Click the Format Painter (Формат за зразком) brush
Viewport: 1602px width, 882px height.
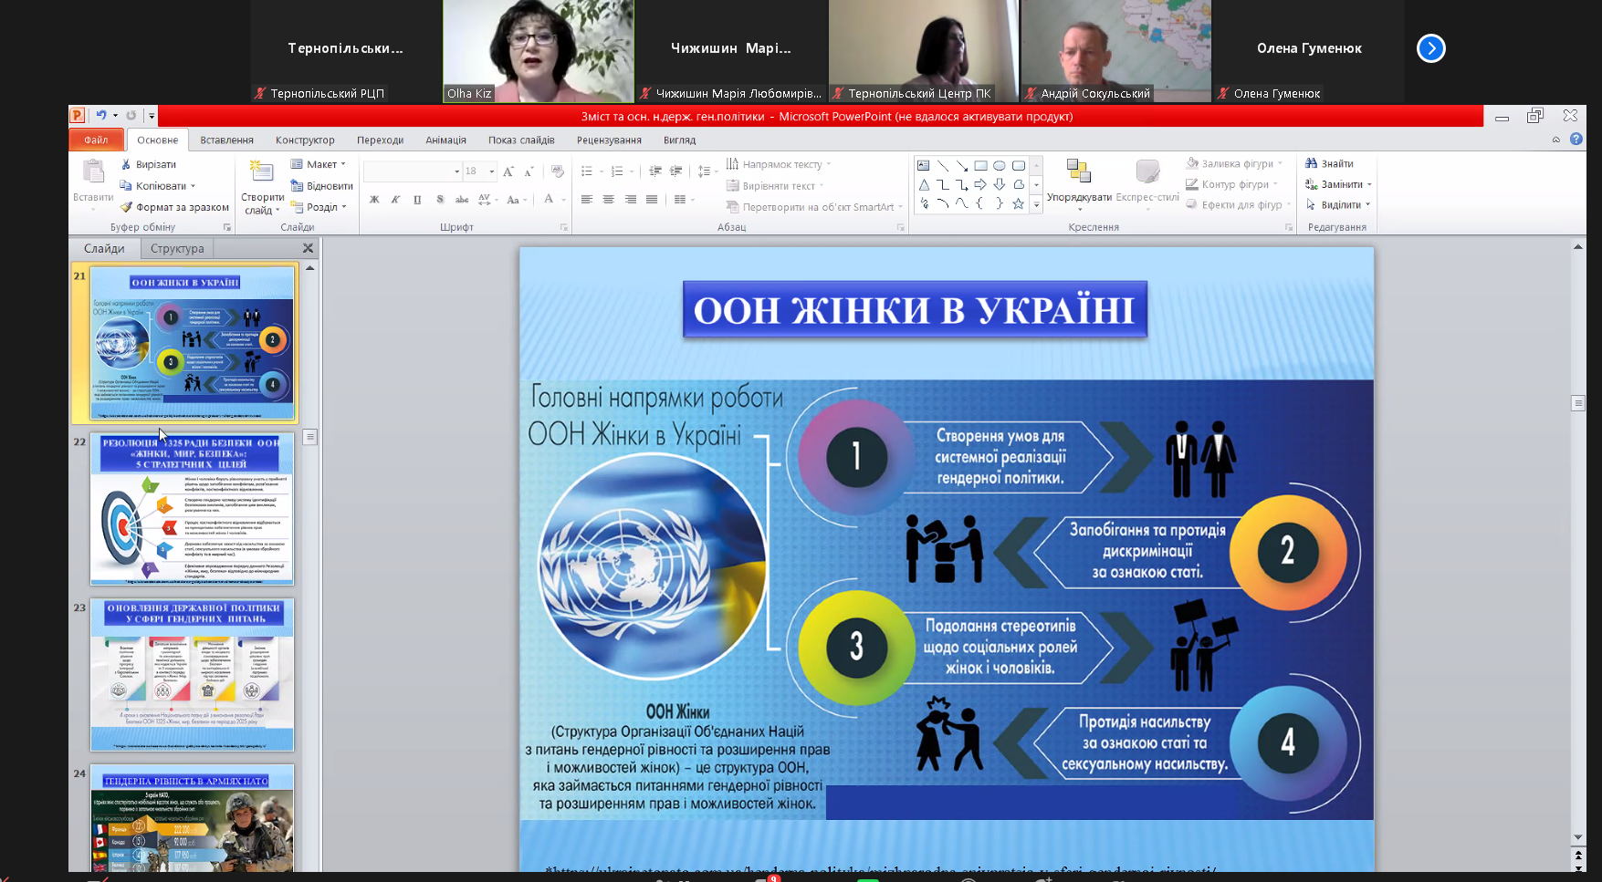(127, 207)
